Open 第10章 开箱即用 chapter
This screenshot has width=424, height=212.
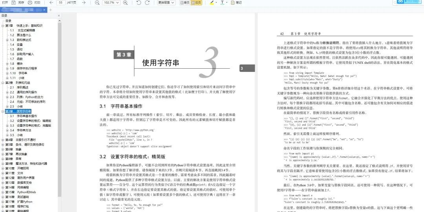coord(17,168)
